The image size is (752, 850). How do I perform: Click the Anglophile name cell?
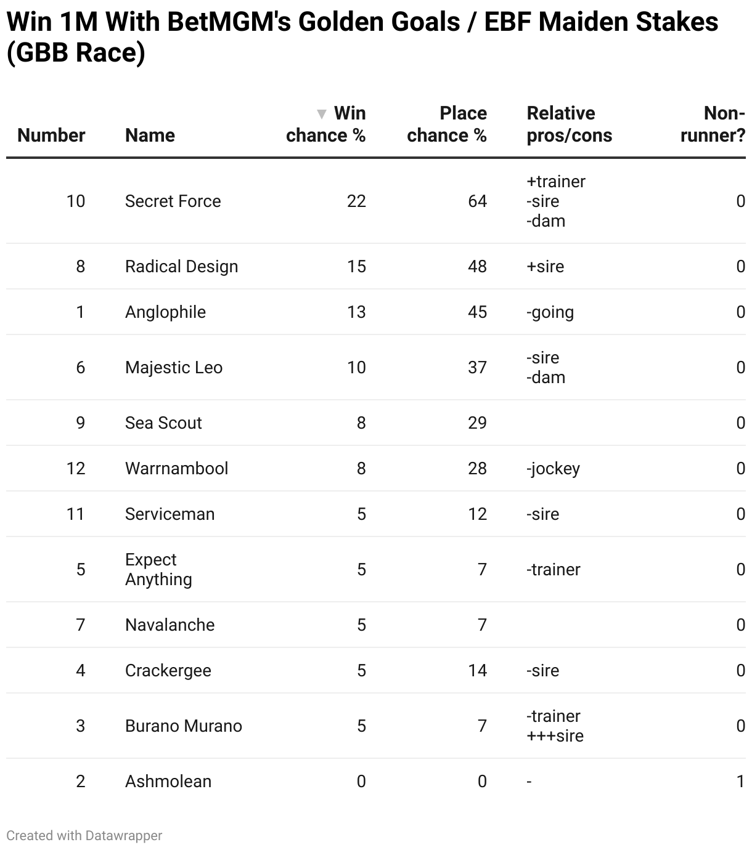(x=165, y=312)
